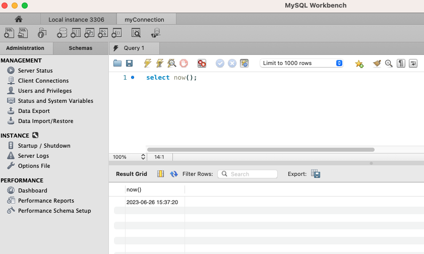This screenshot has width=424, height=254.
Task: Beautify query with broom icon
Action: pyautogui.click(x=377, y=63)
